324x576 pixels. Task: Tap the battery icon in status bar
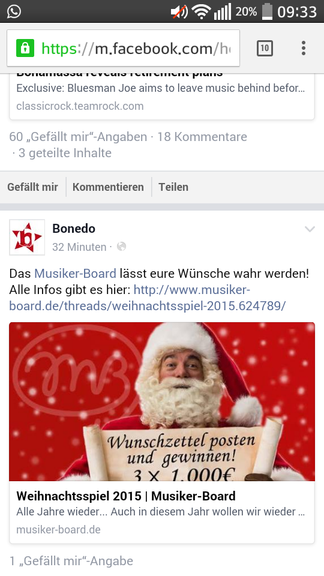pos(267,11)
